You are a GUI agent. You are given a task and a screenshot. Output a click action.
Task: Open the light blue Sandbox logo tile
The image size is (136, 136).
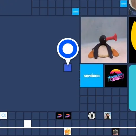click(92, 76)
